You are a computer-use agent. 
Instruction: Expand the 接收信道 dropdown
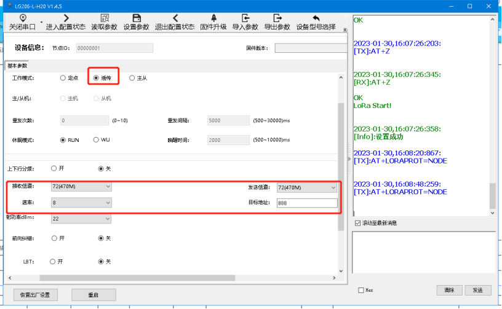pos(82,186)
